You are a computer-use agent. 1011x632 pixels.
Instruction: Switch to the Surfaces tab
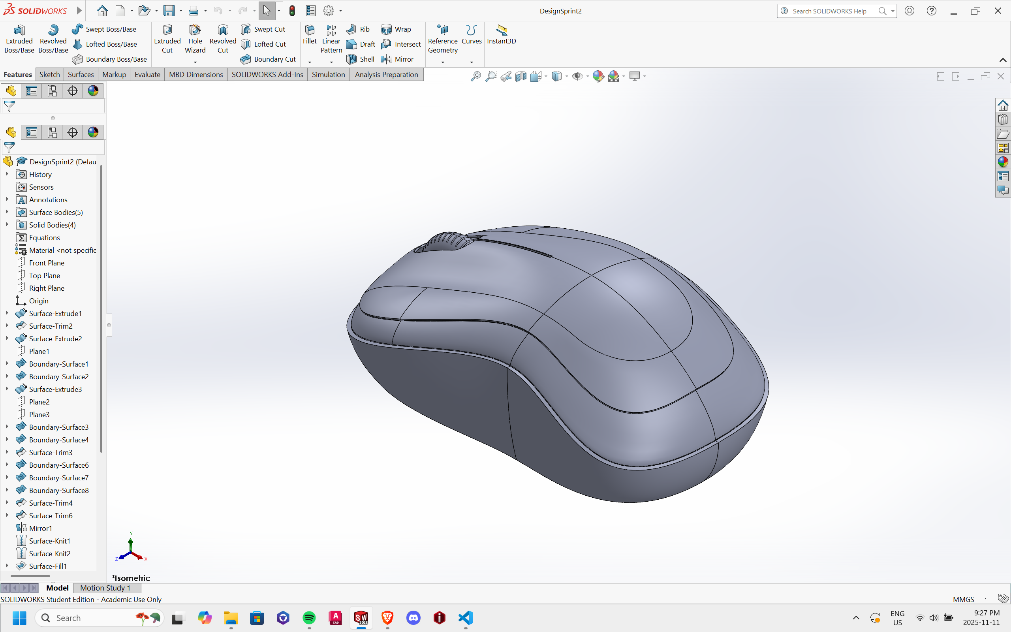coord(81,74)
